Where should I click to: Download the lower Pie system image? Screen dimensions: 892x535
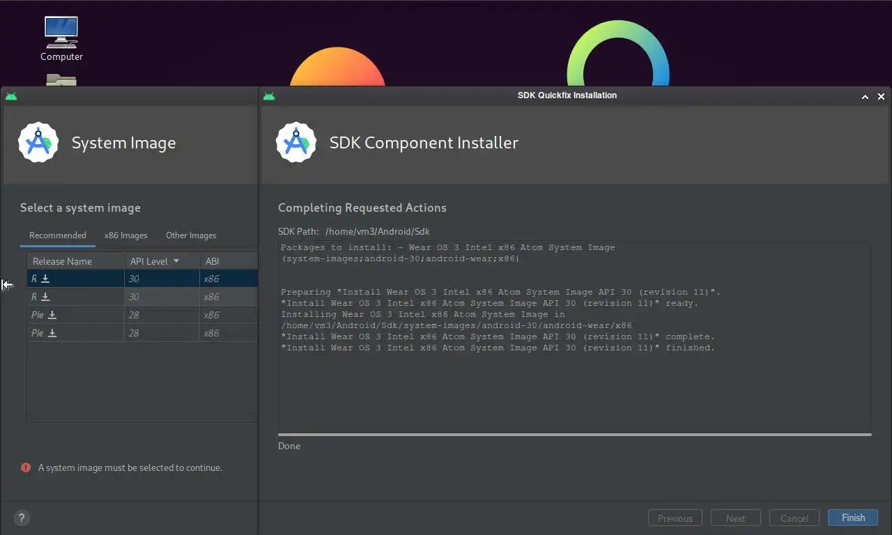(x=52, y=333)
